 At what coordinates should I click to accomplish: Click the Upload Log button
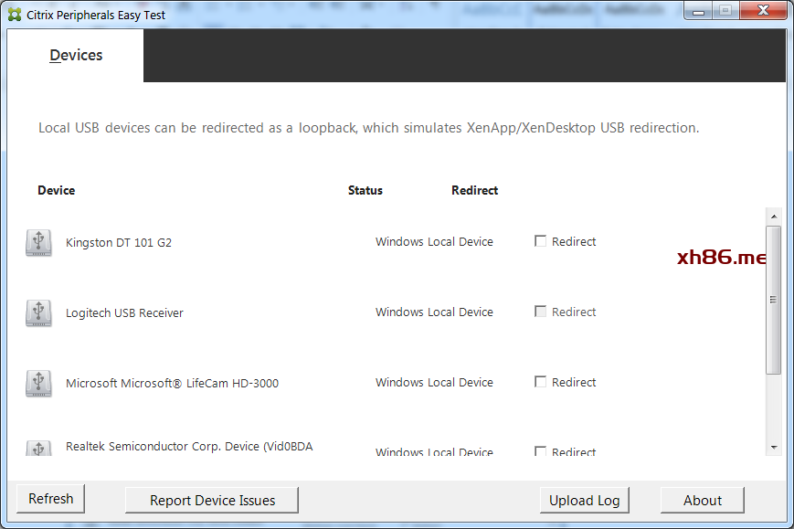(585, 500)
